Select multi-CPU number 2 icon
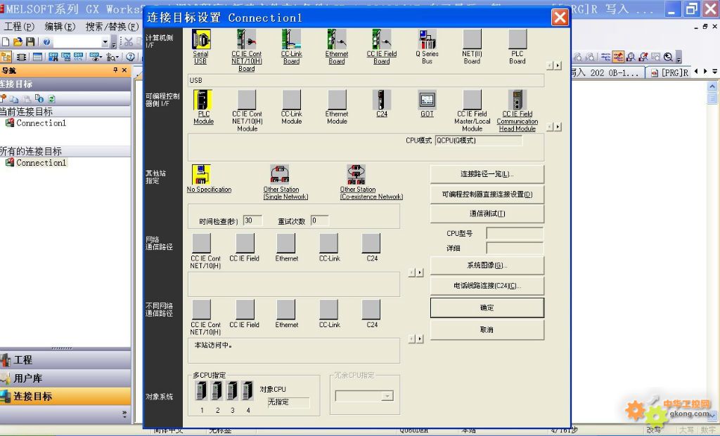This screenshot has height=436, width=720. [217, 390]
